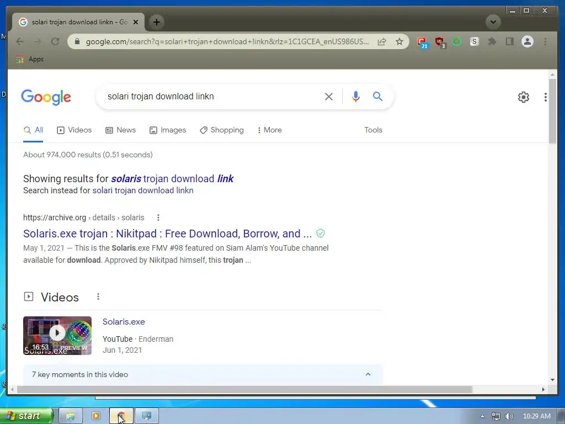
Task: Open the Extensions puzzle piece menu
Action: coord(492,42)
